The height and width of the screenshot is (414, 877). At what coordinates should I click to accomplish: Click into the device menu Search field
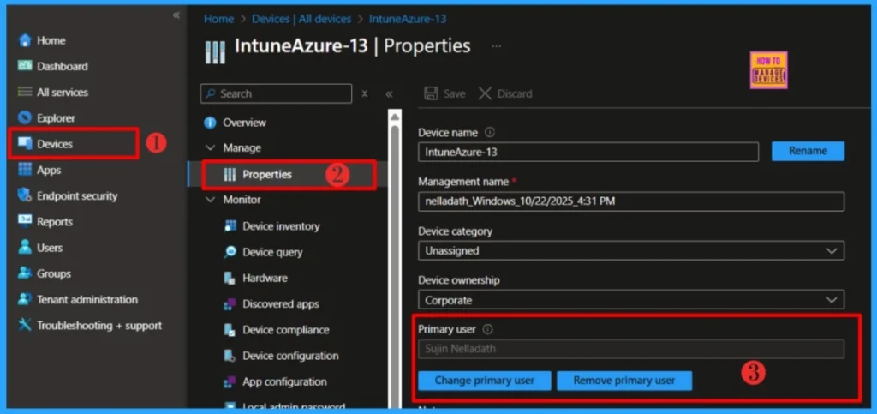pos(277,93)
